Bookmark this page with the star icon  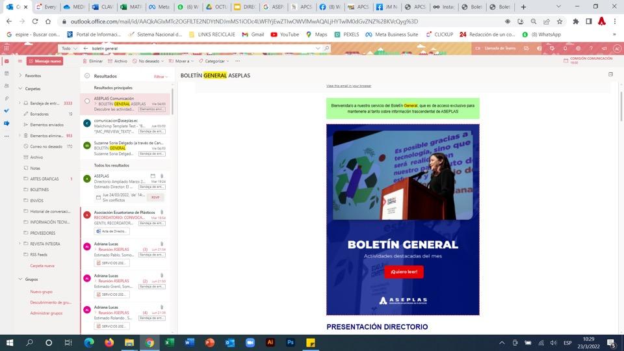(560, 21)
